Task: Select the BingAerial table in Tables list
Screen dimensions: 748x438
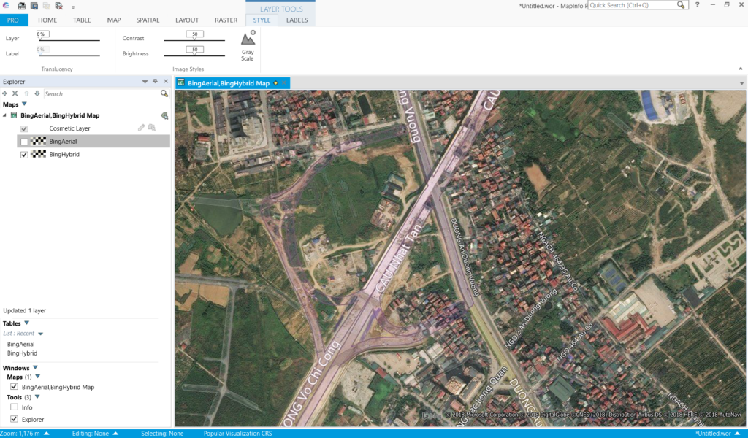Action: 21,344
